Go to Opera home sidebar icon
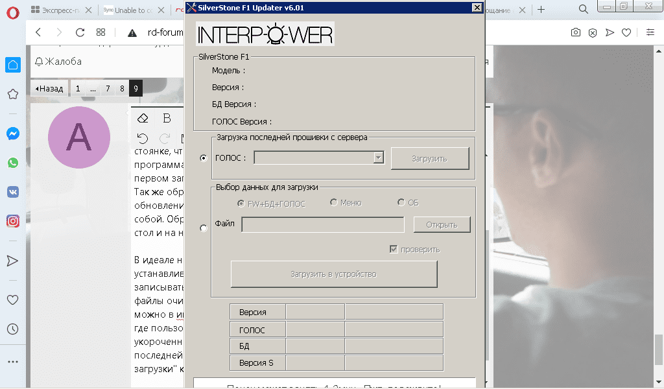Screen dimensions: 664x389 tap(13, 65)
